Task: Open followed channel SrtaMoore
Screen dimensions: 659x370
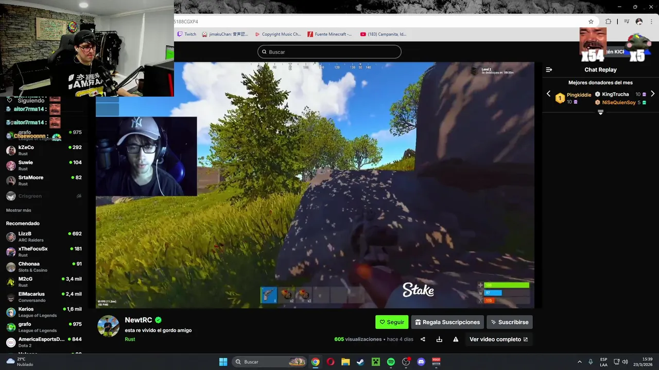Action: pyautogui.click(x=44, y=180)
